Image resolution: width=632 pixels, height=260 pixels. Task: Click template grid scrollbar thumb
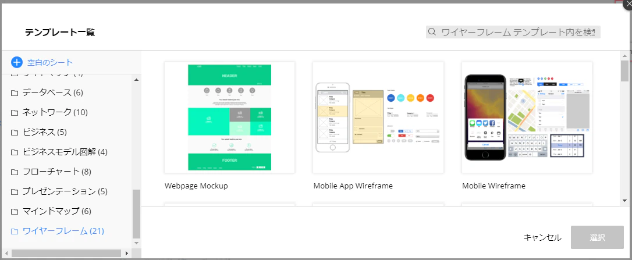pos(625,70)
